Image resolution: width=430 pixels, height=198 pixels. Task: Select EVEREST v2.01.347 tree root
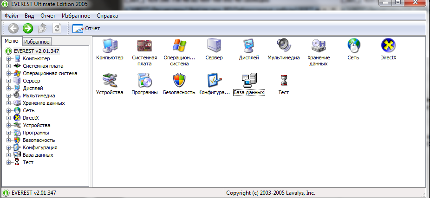[37, 51]
